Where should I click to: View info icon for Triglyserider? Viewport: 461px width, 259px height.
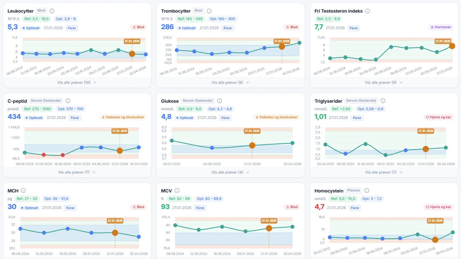383,101
